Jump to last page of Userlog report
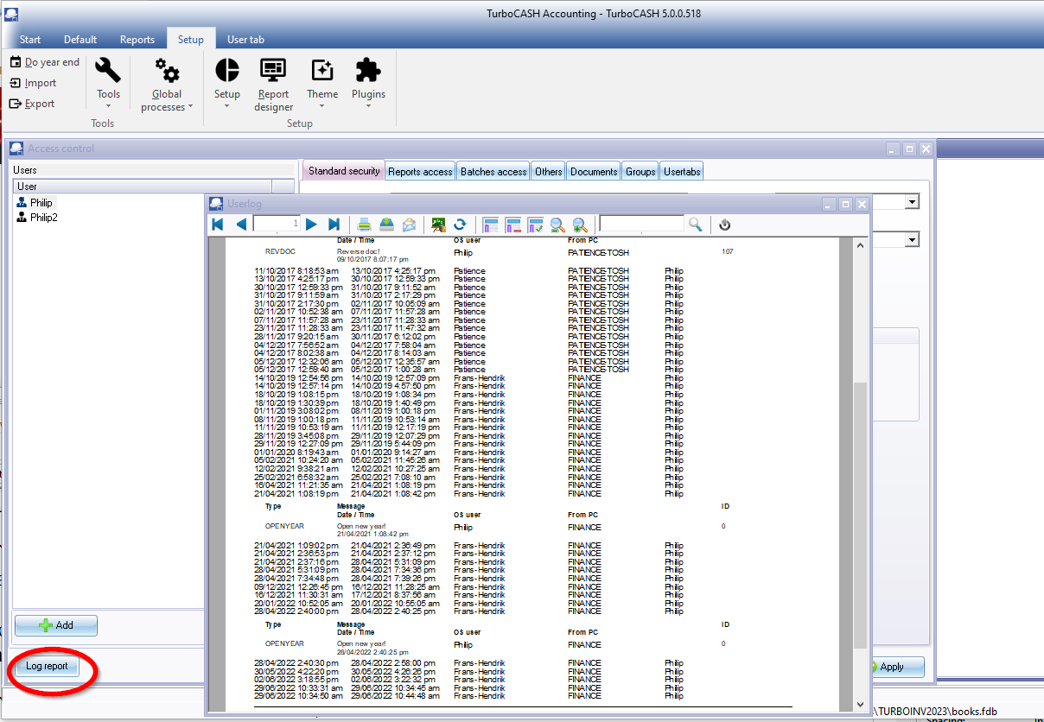 click(x=334, y=225)
